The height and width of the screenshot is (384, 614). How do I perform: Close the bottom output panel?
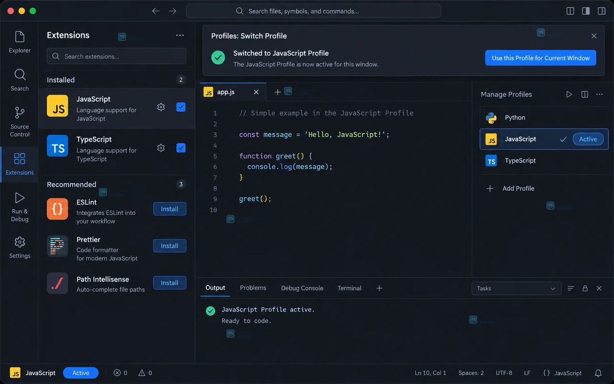[x=599, y=288]
